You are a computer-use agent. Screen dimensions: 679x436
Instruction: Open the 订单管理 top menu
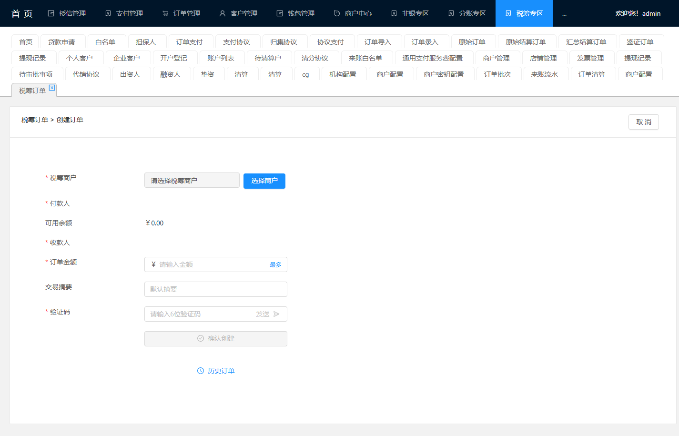pyautogui.click(x=181, y=13)
